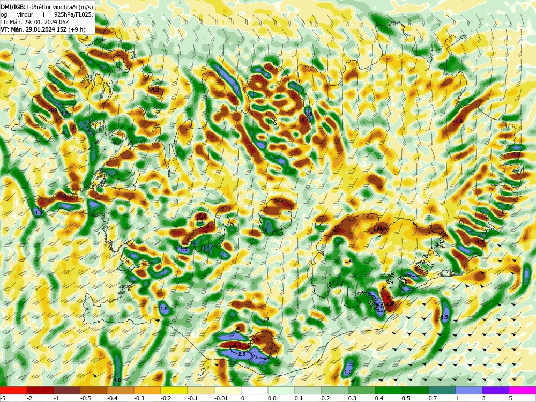The width and height of the screenshot is (536, 402).
Task: Select the palest green swatch starting at 0.01
Action: point(281,390)
